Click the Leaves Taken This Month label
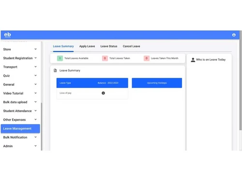Image resolution: width=242 pixels, height=181 pixels. coord(165,58)
